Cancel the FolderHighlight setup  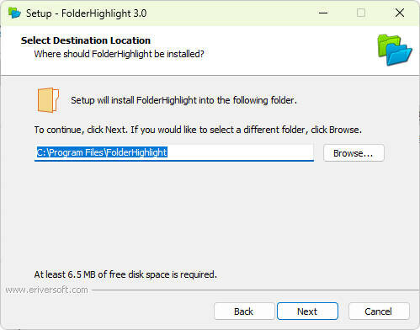point(379,311)
